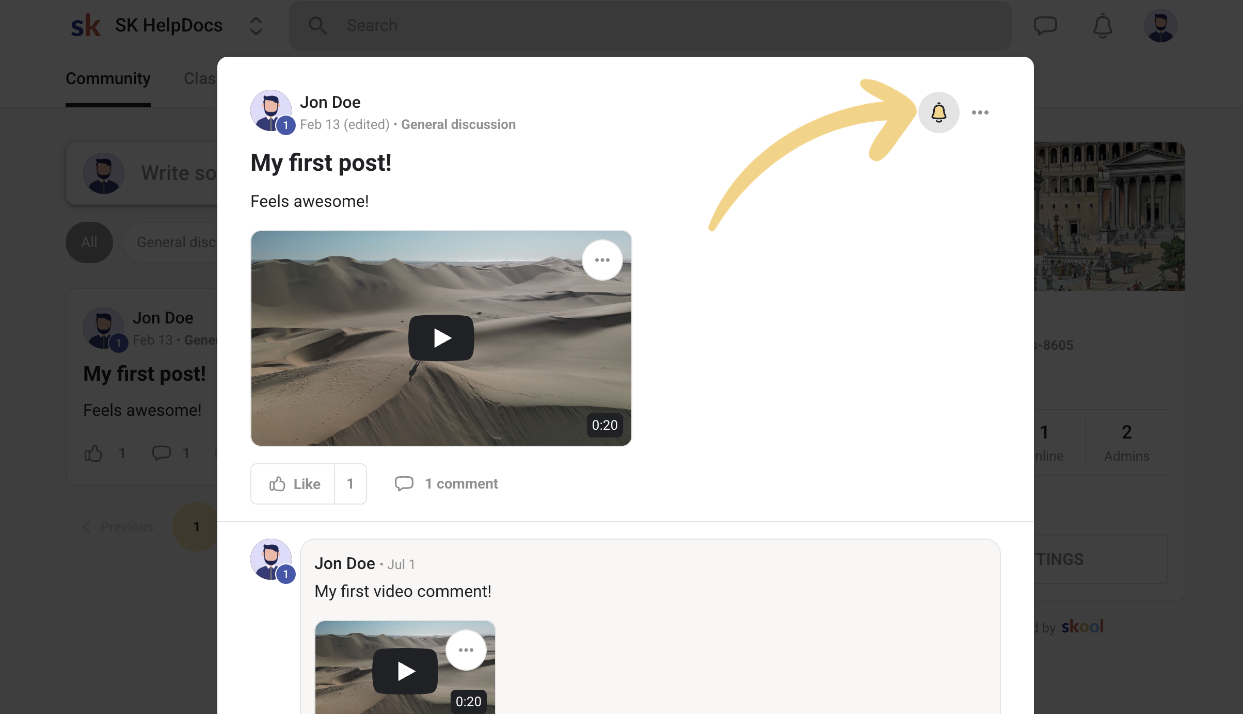The width and height of the screenshot is (1243, 714).
Task: Open the chat messages icon
Action: [1045, 26]
